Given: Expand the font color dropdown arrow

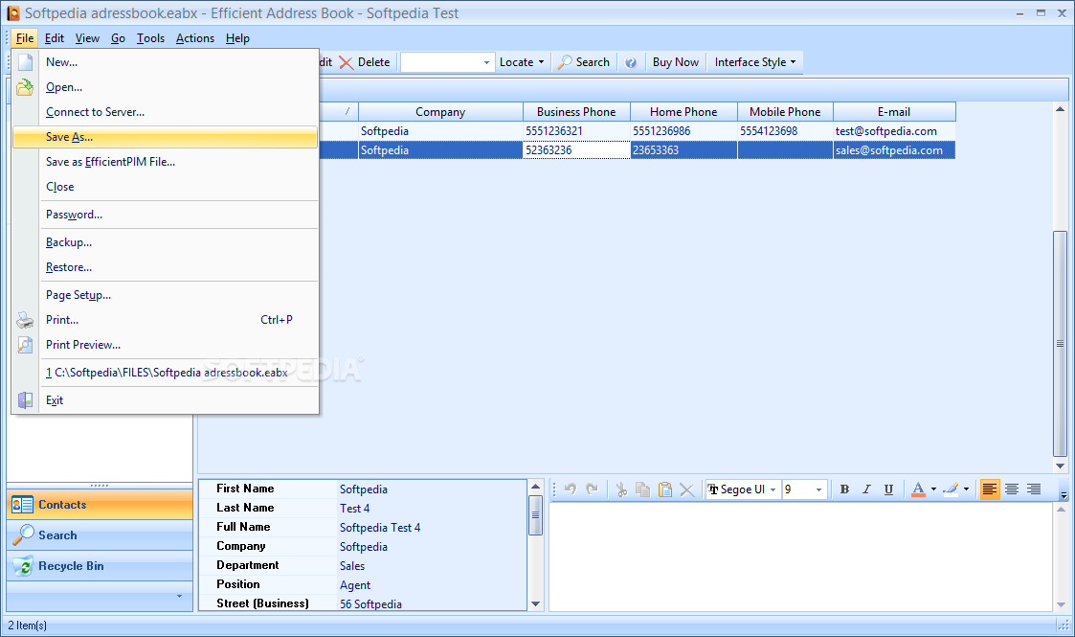Looking at the screenshot, I should 933,489.
